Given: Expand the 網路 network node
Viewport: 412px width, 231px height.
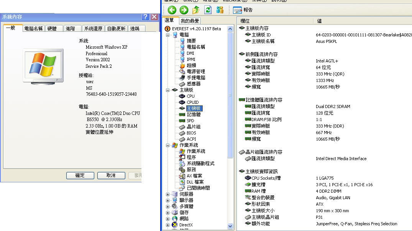Looking at the screenshot, I should 167,219.
